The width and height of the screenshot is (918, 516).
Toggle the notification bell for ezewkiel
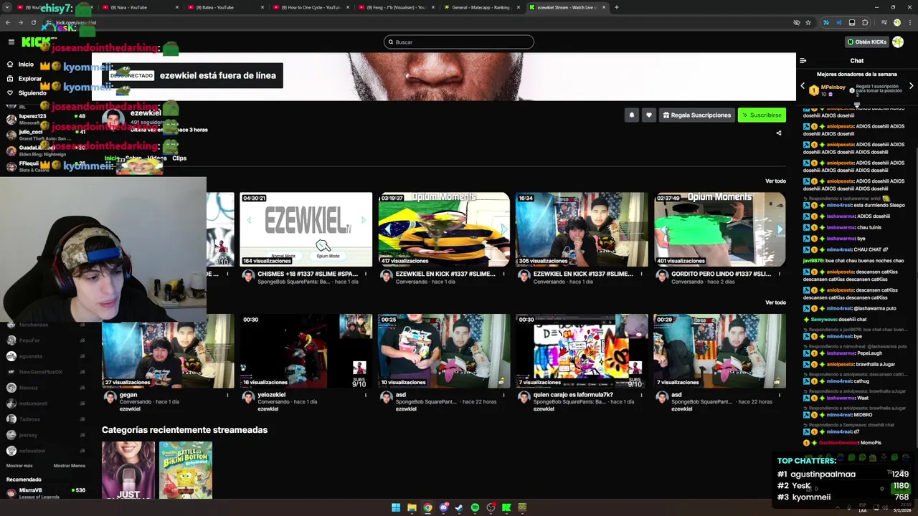631,115
